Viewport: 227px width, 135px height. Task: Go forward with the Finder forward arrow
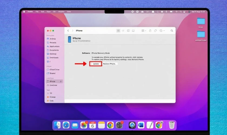pyautogui.click(x=72, y=31)
